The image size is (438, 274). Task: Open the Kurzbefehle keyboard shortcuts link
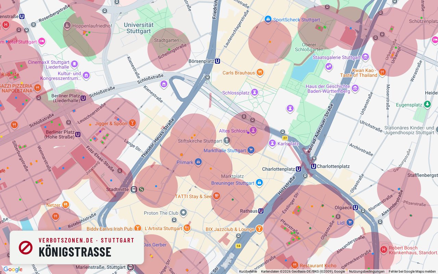click(x=248, y=271)
